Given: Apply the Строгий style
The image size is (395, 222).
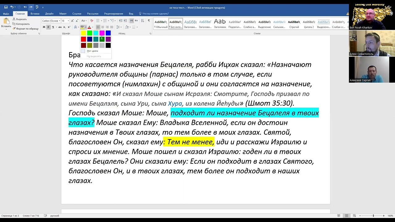Looking at the screenshot, I should [294, 24].
